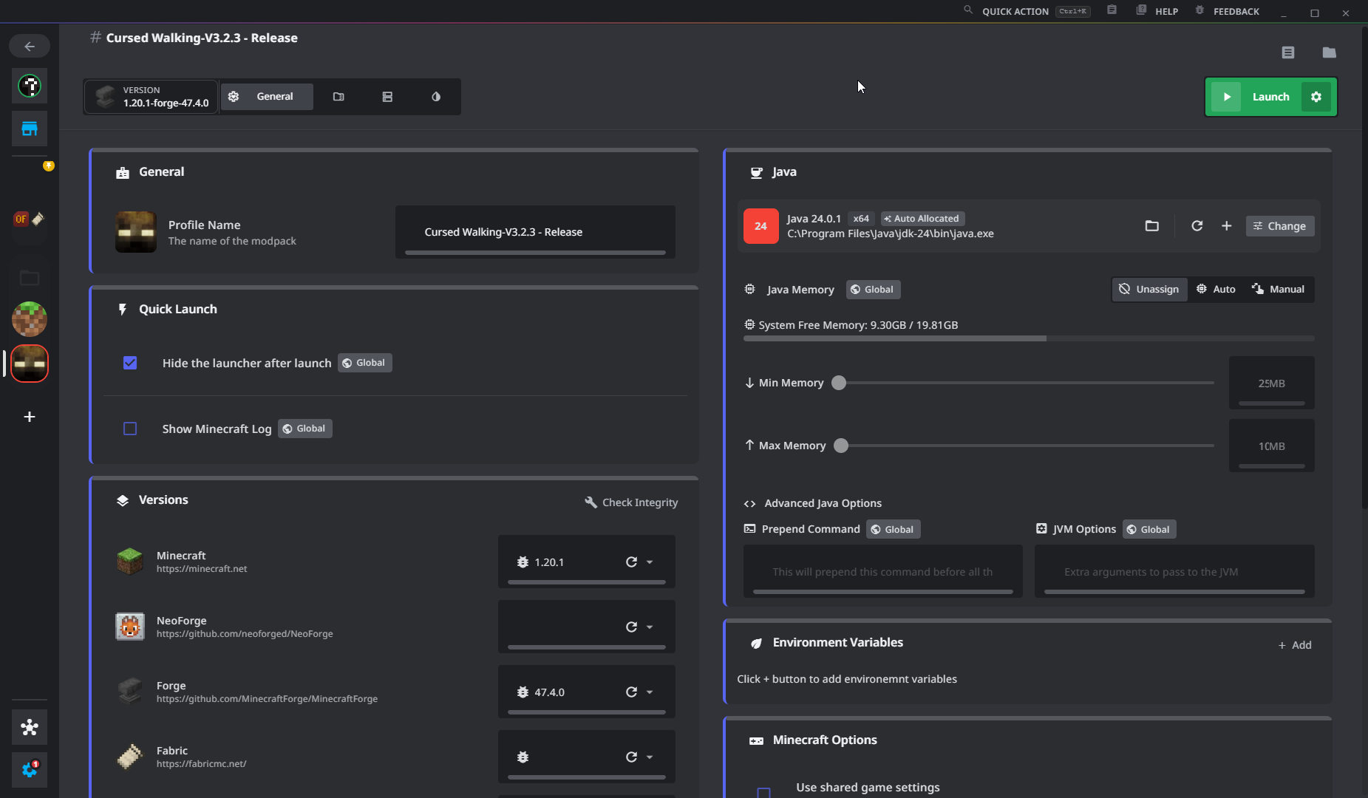Open the instance folder icon at top right

[x=1330, y=52]
